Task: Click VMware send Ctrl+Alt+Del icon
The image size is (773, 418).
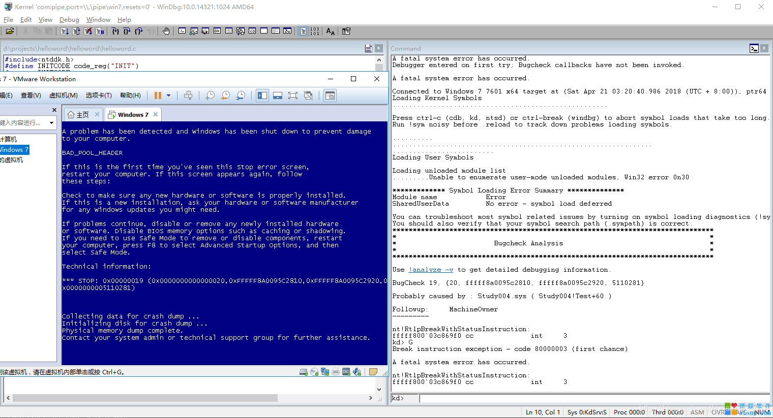Action: click(x=188, y=95)
